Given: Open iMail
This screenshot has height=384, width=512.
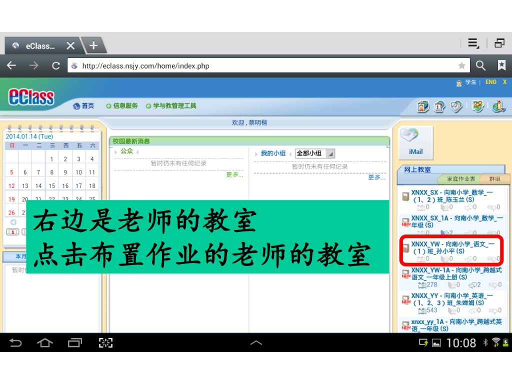Looking at the screenshot, I should pyautogui.click(x=415, y=142).
